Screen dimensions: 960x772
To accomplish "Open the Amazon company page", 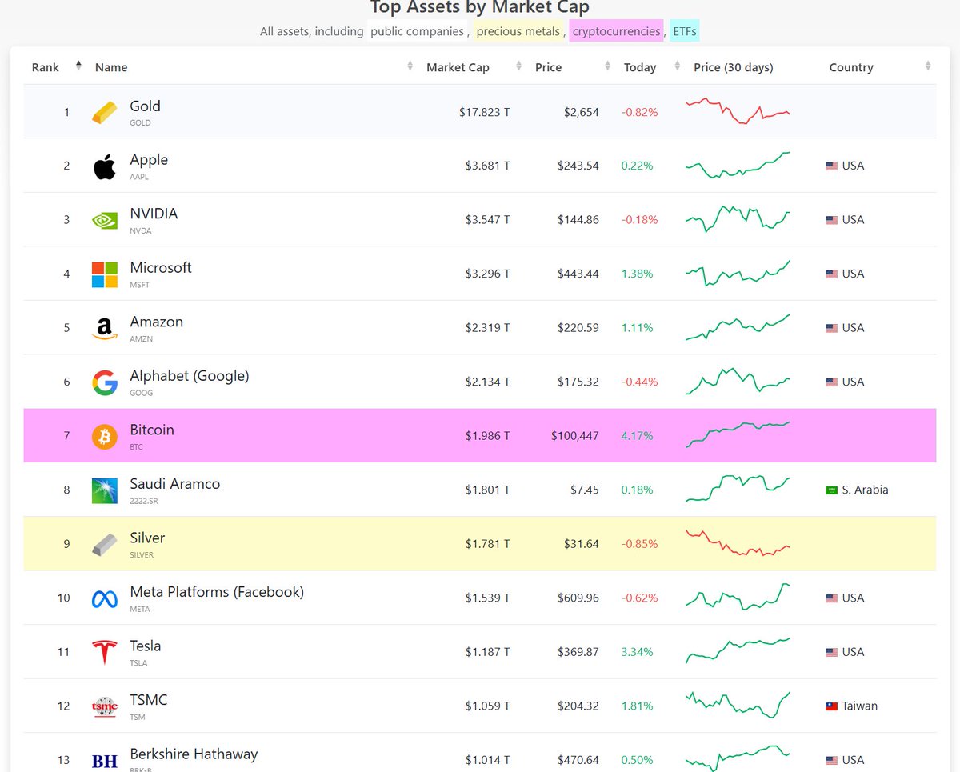I will tap(157, 322).
